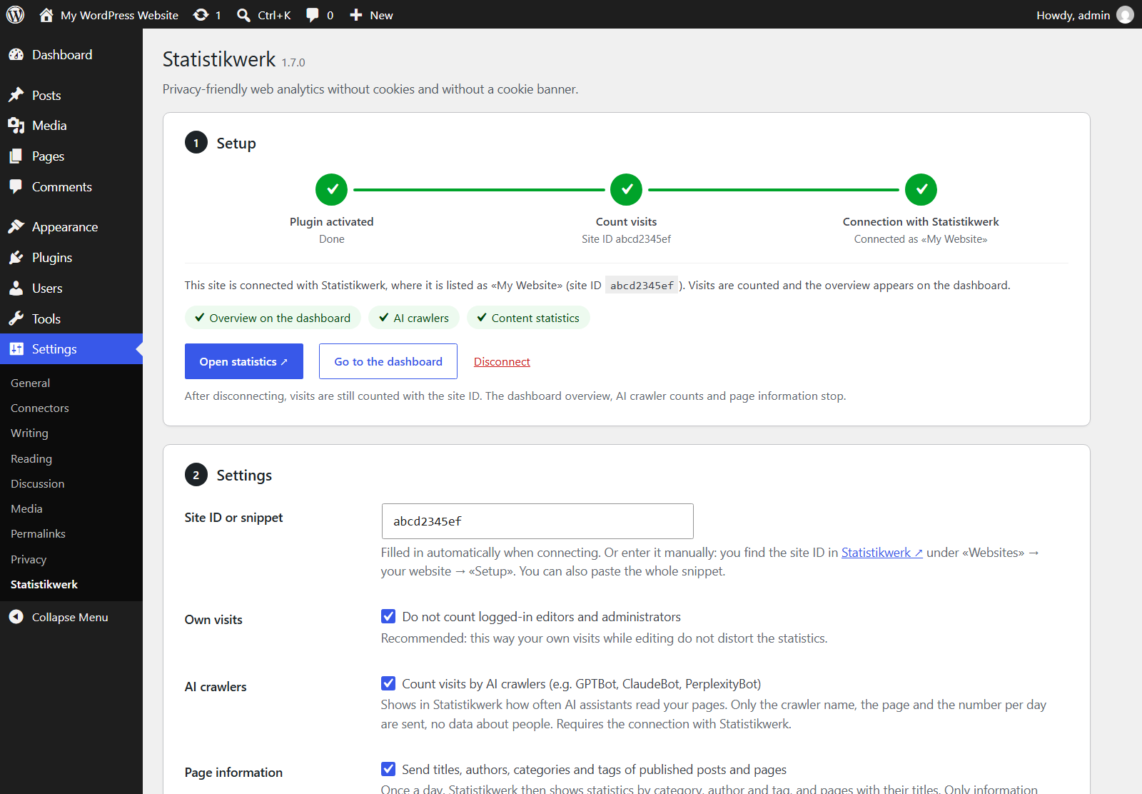Click the Site ID or snippet field
The image size is (1142, 794).
pos(537,521)
